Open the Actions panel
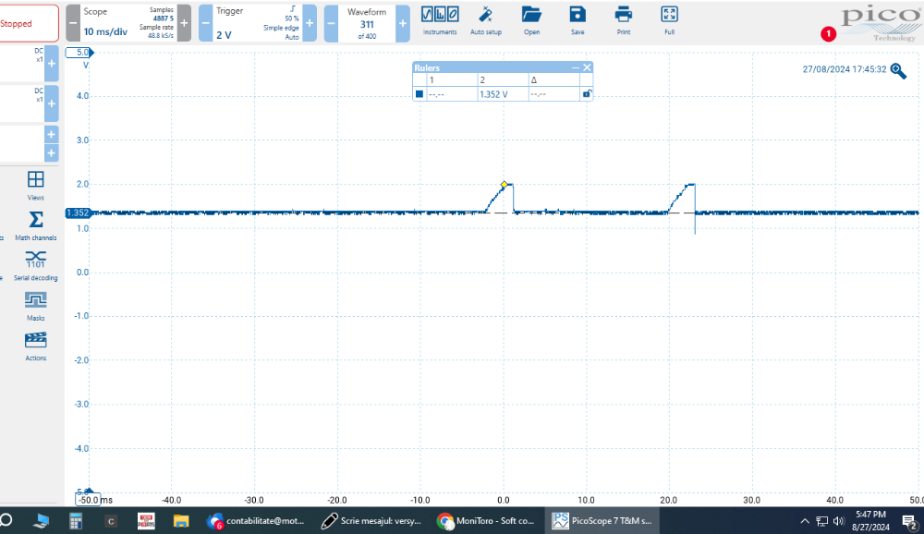Viewport: 924px width, 534px height. click(x=36, y=345)
